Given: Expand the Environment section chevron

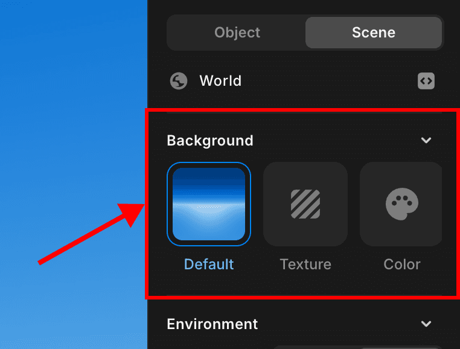Looking at the screenshot, I should pyautogui.click(x=426, y=324).
